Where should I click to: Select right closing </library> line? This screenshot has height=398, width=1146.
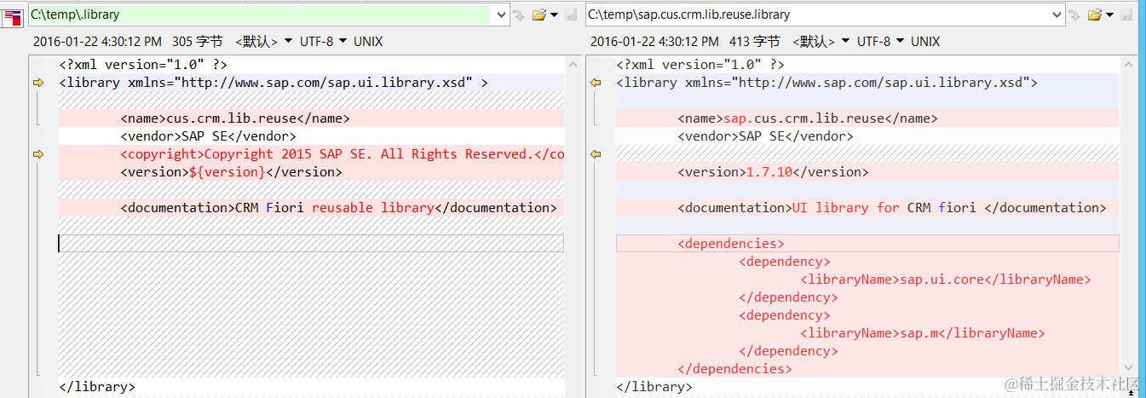tap(867, 387)
